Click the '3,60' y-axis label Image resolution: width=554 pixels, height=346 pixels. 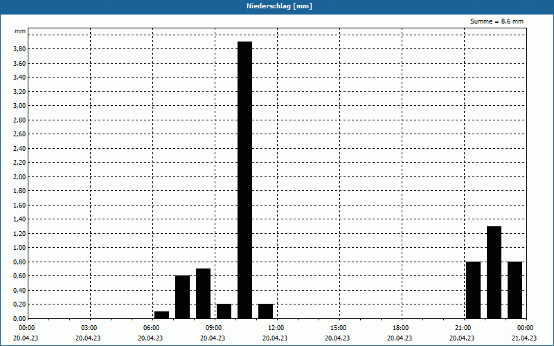19,64
